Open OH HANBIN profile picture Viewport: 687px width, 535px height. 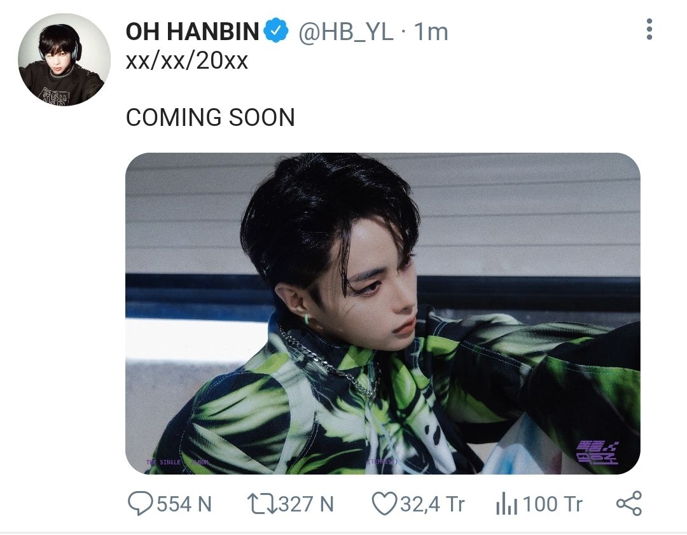point(64,59)
